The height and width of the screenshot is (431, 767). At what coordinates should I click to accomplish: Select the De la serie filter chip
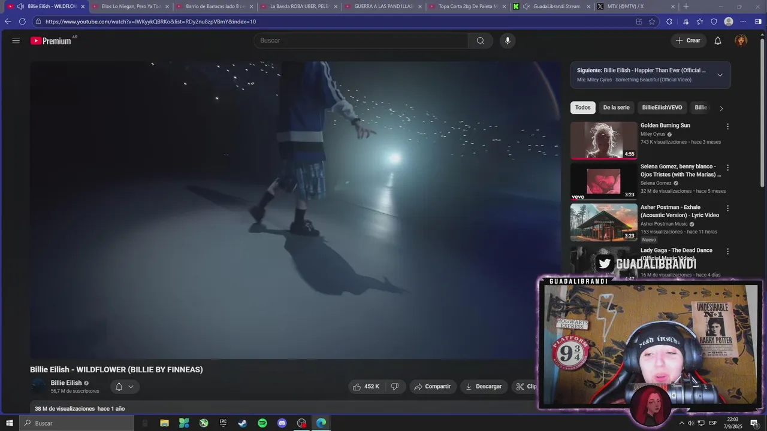point(616,108)
